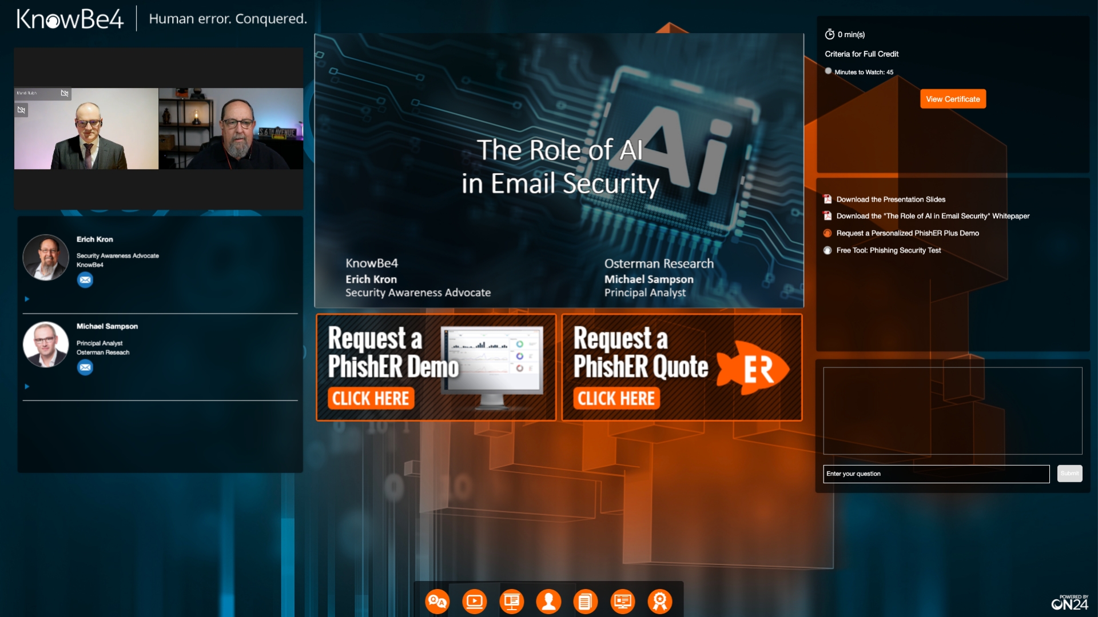Open Free Tool: Phishing Security Test link

click(x=888, y=250)
